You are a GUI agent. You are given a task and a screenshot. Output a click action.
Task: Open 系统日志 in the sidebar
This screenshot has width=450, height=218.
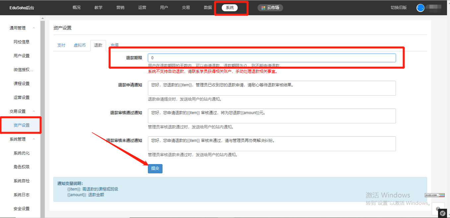22,195
